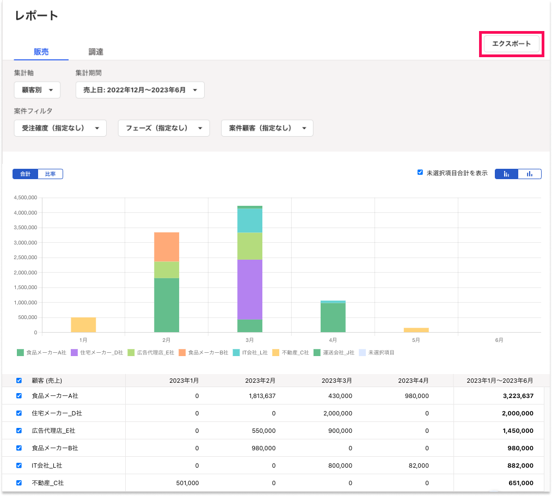Viewport: 552px width, 496px height.
Task: Click the 2023年3月 column header
Action: coord(337,381)
